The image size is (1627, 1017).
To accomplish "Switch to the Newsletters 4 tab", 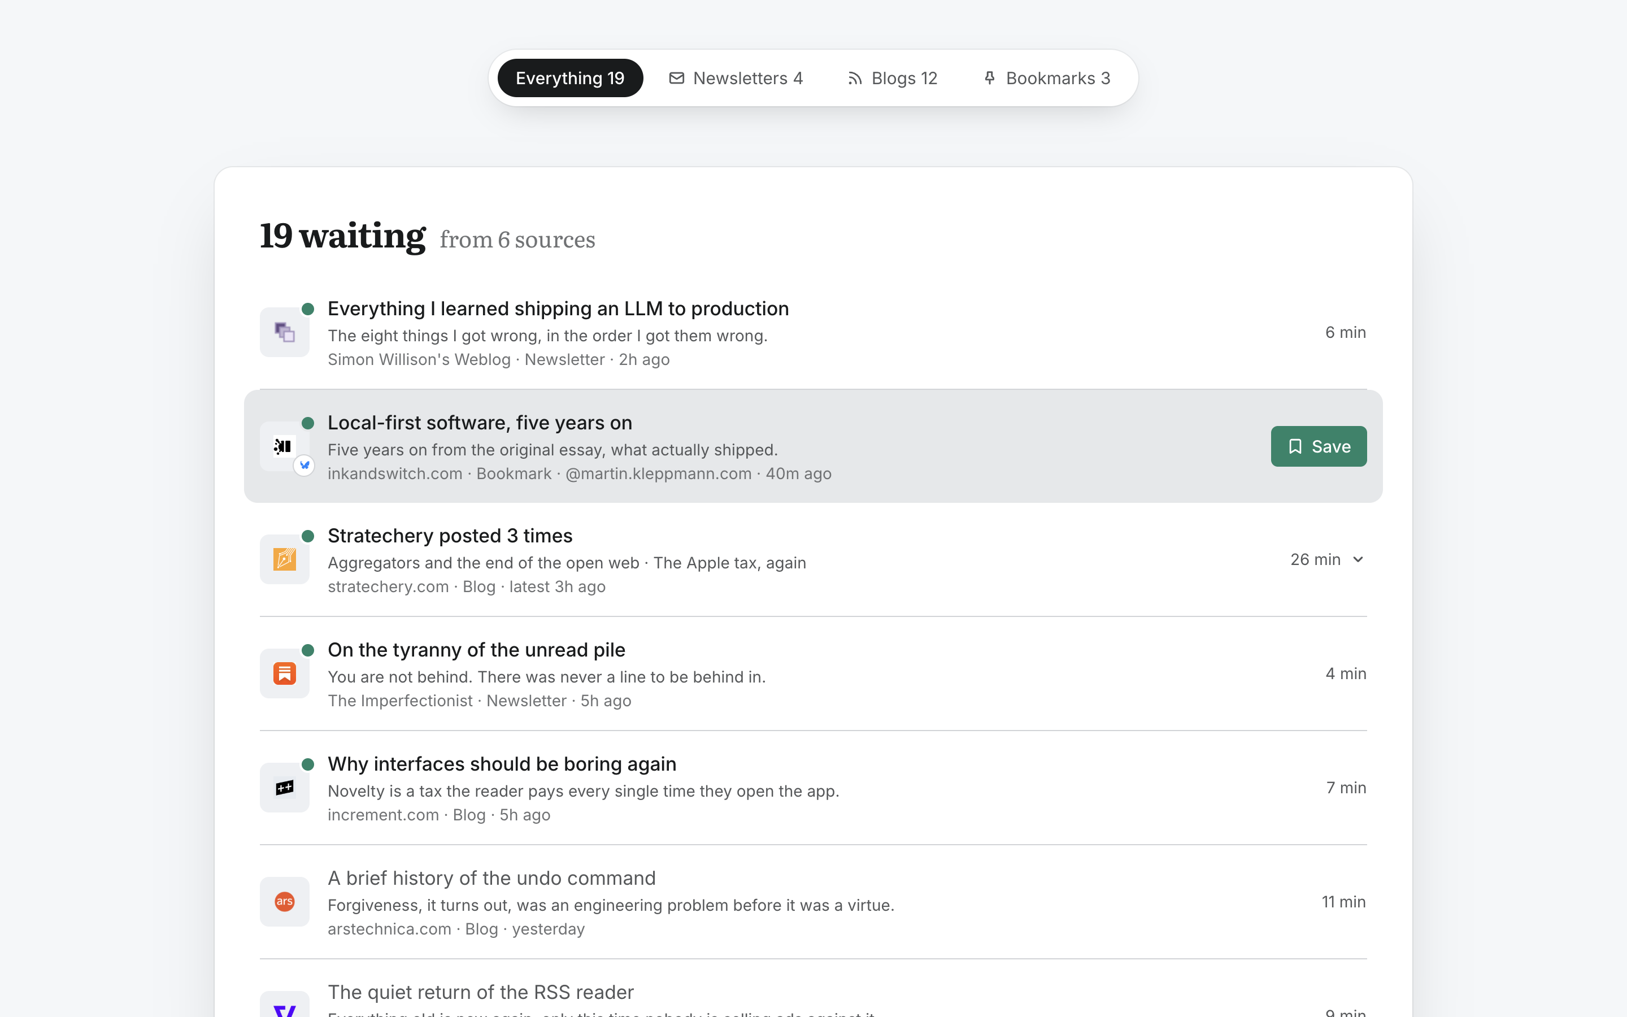I will pos(736,78).
